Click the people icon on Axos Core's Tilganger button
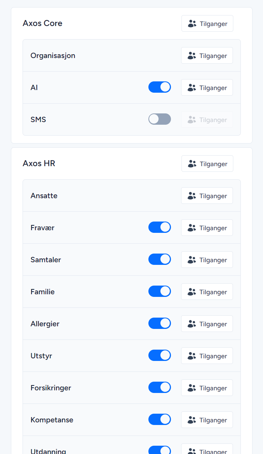The height and width of the screenshot is (454, 263). (x=192, y=23)
